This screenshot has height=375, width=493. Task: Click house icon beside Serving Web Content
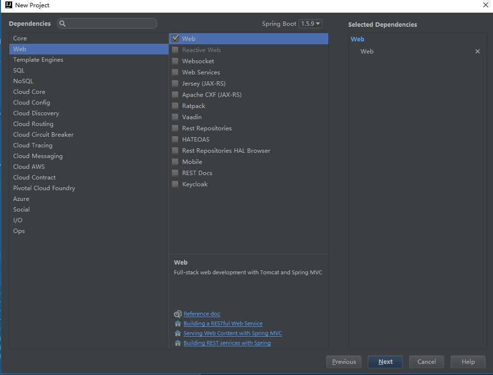[178, 333]
